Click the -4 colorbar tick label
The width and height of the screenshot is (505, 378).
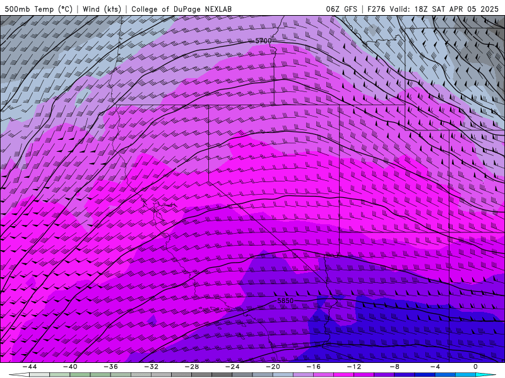click(x=435, y=367)
